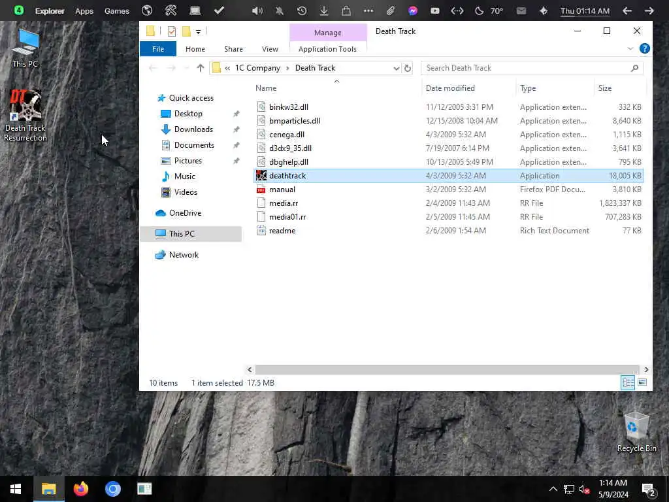Open the Messenger icon in top bar
The width and height of the screenshot is (669, 502).
pos(413,10)
